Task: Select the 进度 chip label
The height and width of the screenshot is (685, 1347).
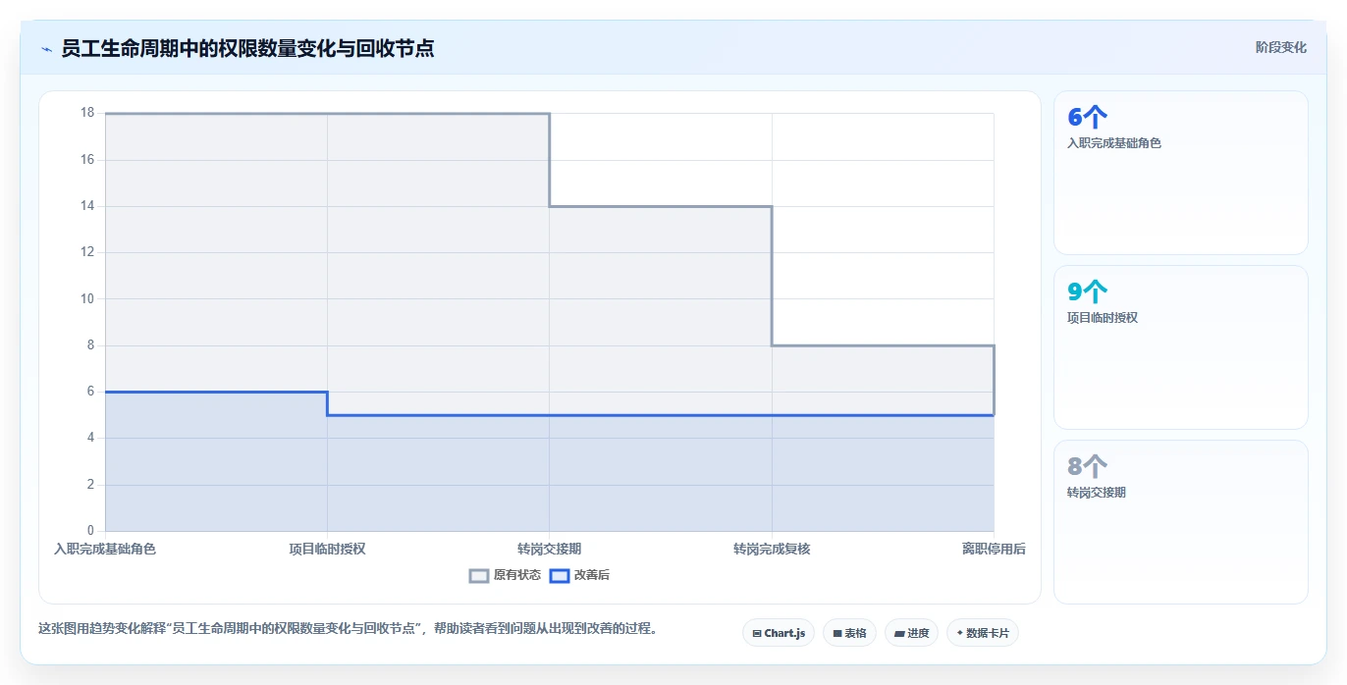Action: point(918,634)
